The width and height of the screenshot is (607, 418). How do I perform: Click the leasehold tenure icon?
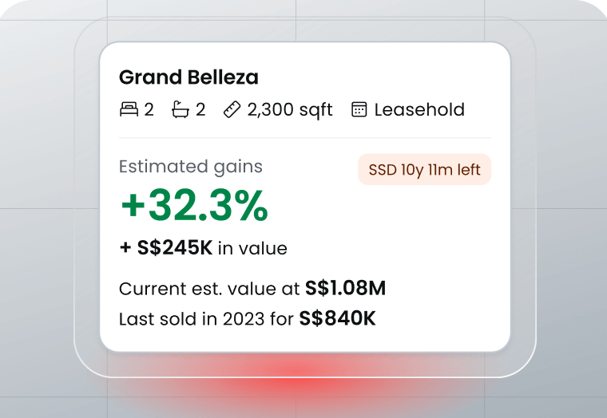pyautogui.click(x=359, y=110)
